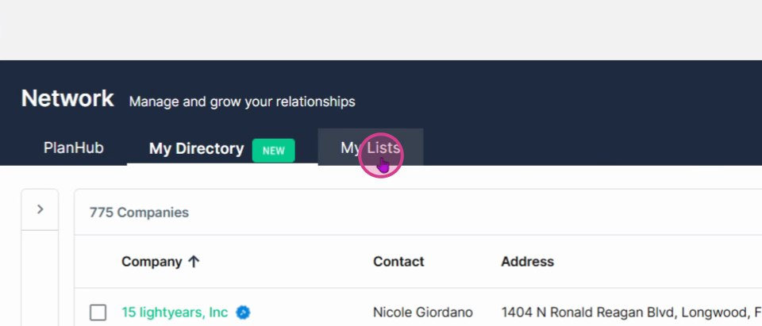The image size is (762, 326).
Task: Check the 15 lightyears, Inc row checkbox
Action: (x=98, y=313)
